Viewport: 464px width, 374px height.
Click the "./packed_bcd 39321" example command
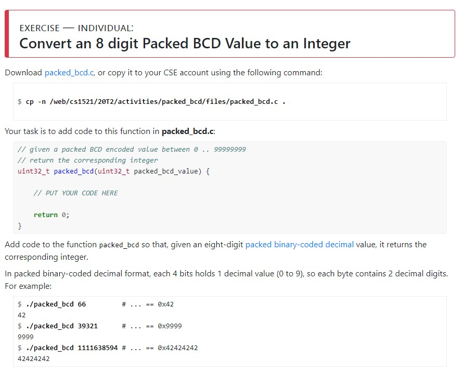click(x=61, y=326)
